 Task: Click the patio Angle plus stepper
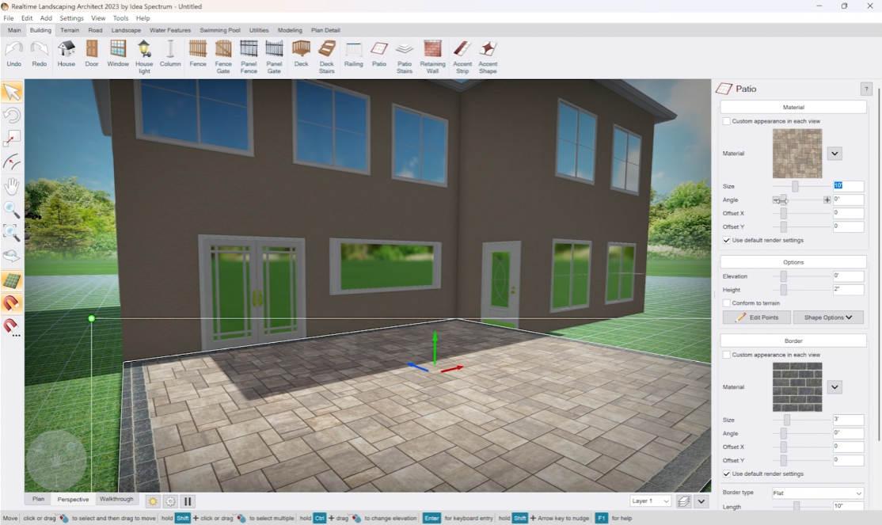tap(827, 200)
